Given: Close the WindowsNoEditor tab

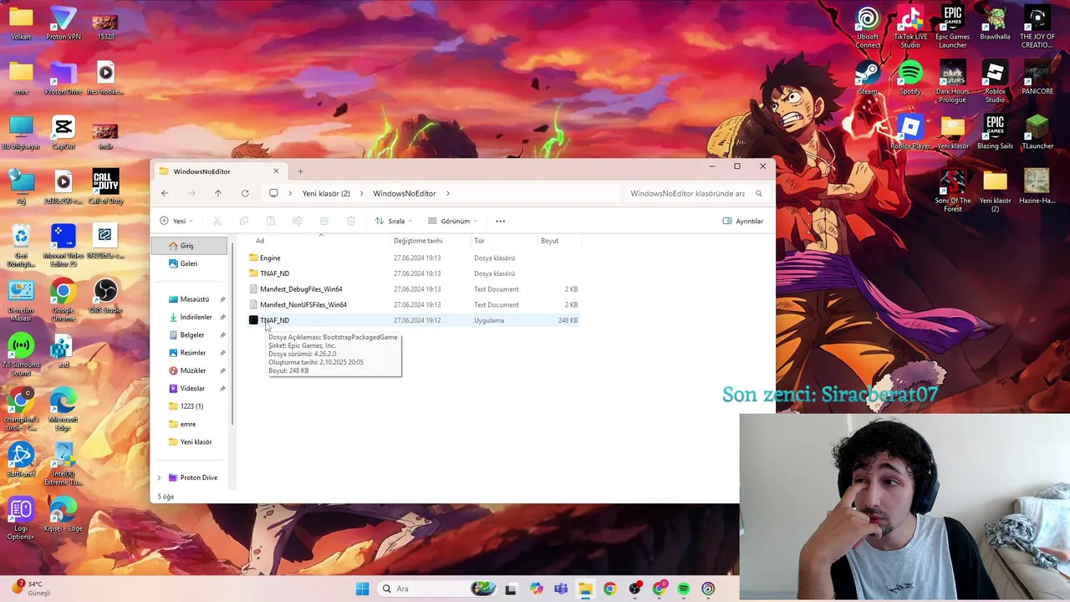Looking at the screenshot, I should 276,171.
